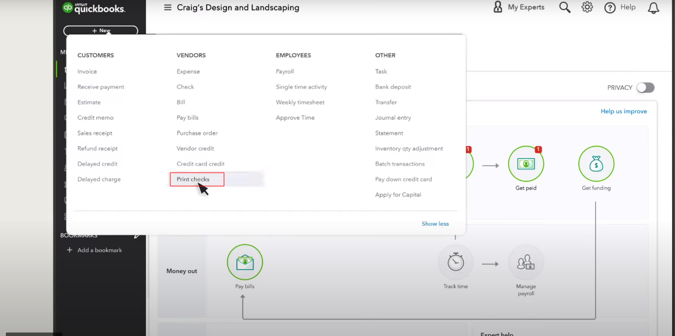675x336 pixels.
Task: Choose Estimate in the Customers column
Action: [89, 103]
